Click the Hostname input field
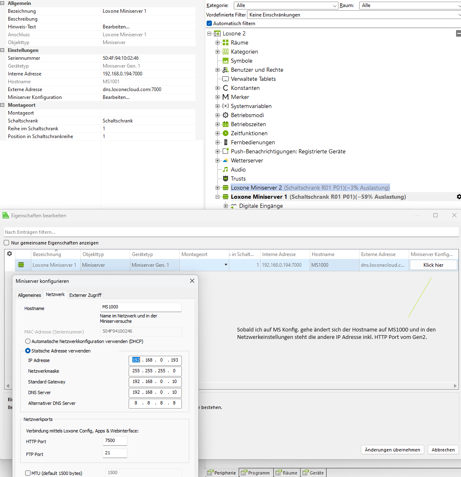The width and height of the screenshot is (461, 477). click(x=141, y=307)
